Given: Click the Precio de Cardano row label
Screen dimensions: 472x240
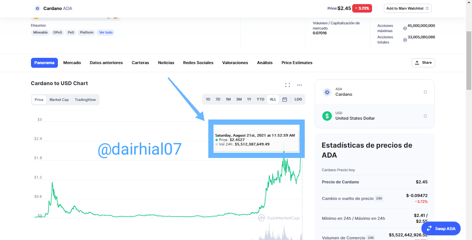Looking at the screenshot, I should pos(340,182).
